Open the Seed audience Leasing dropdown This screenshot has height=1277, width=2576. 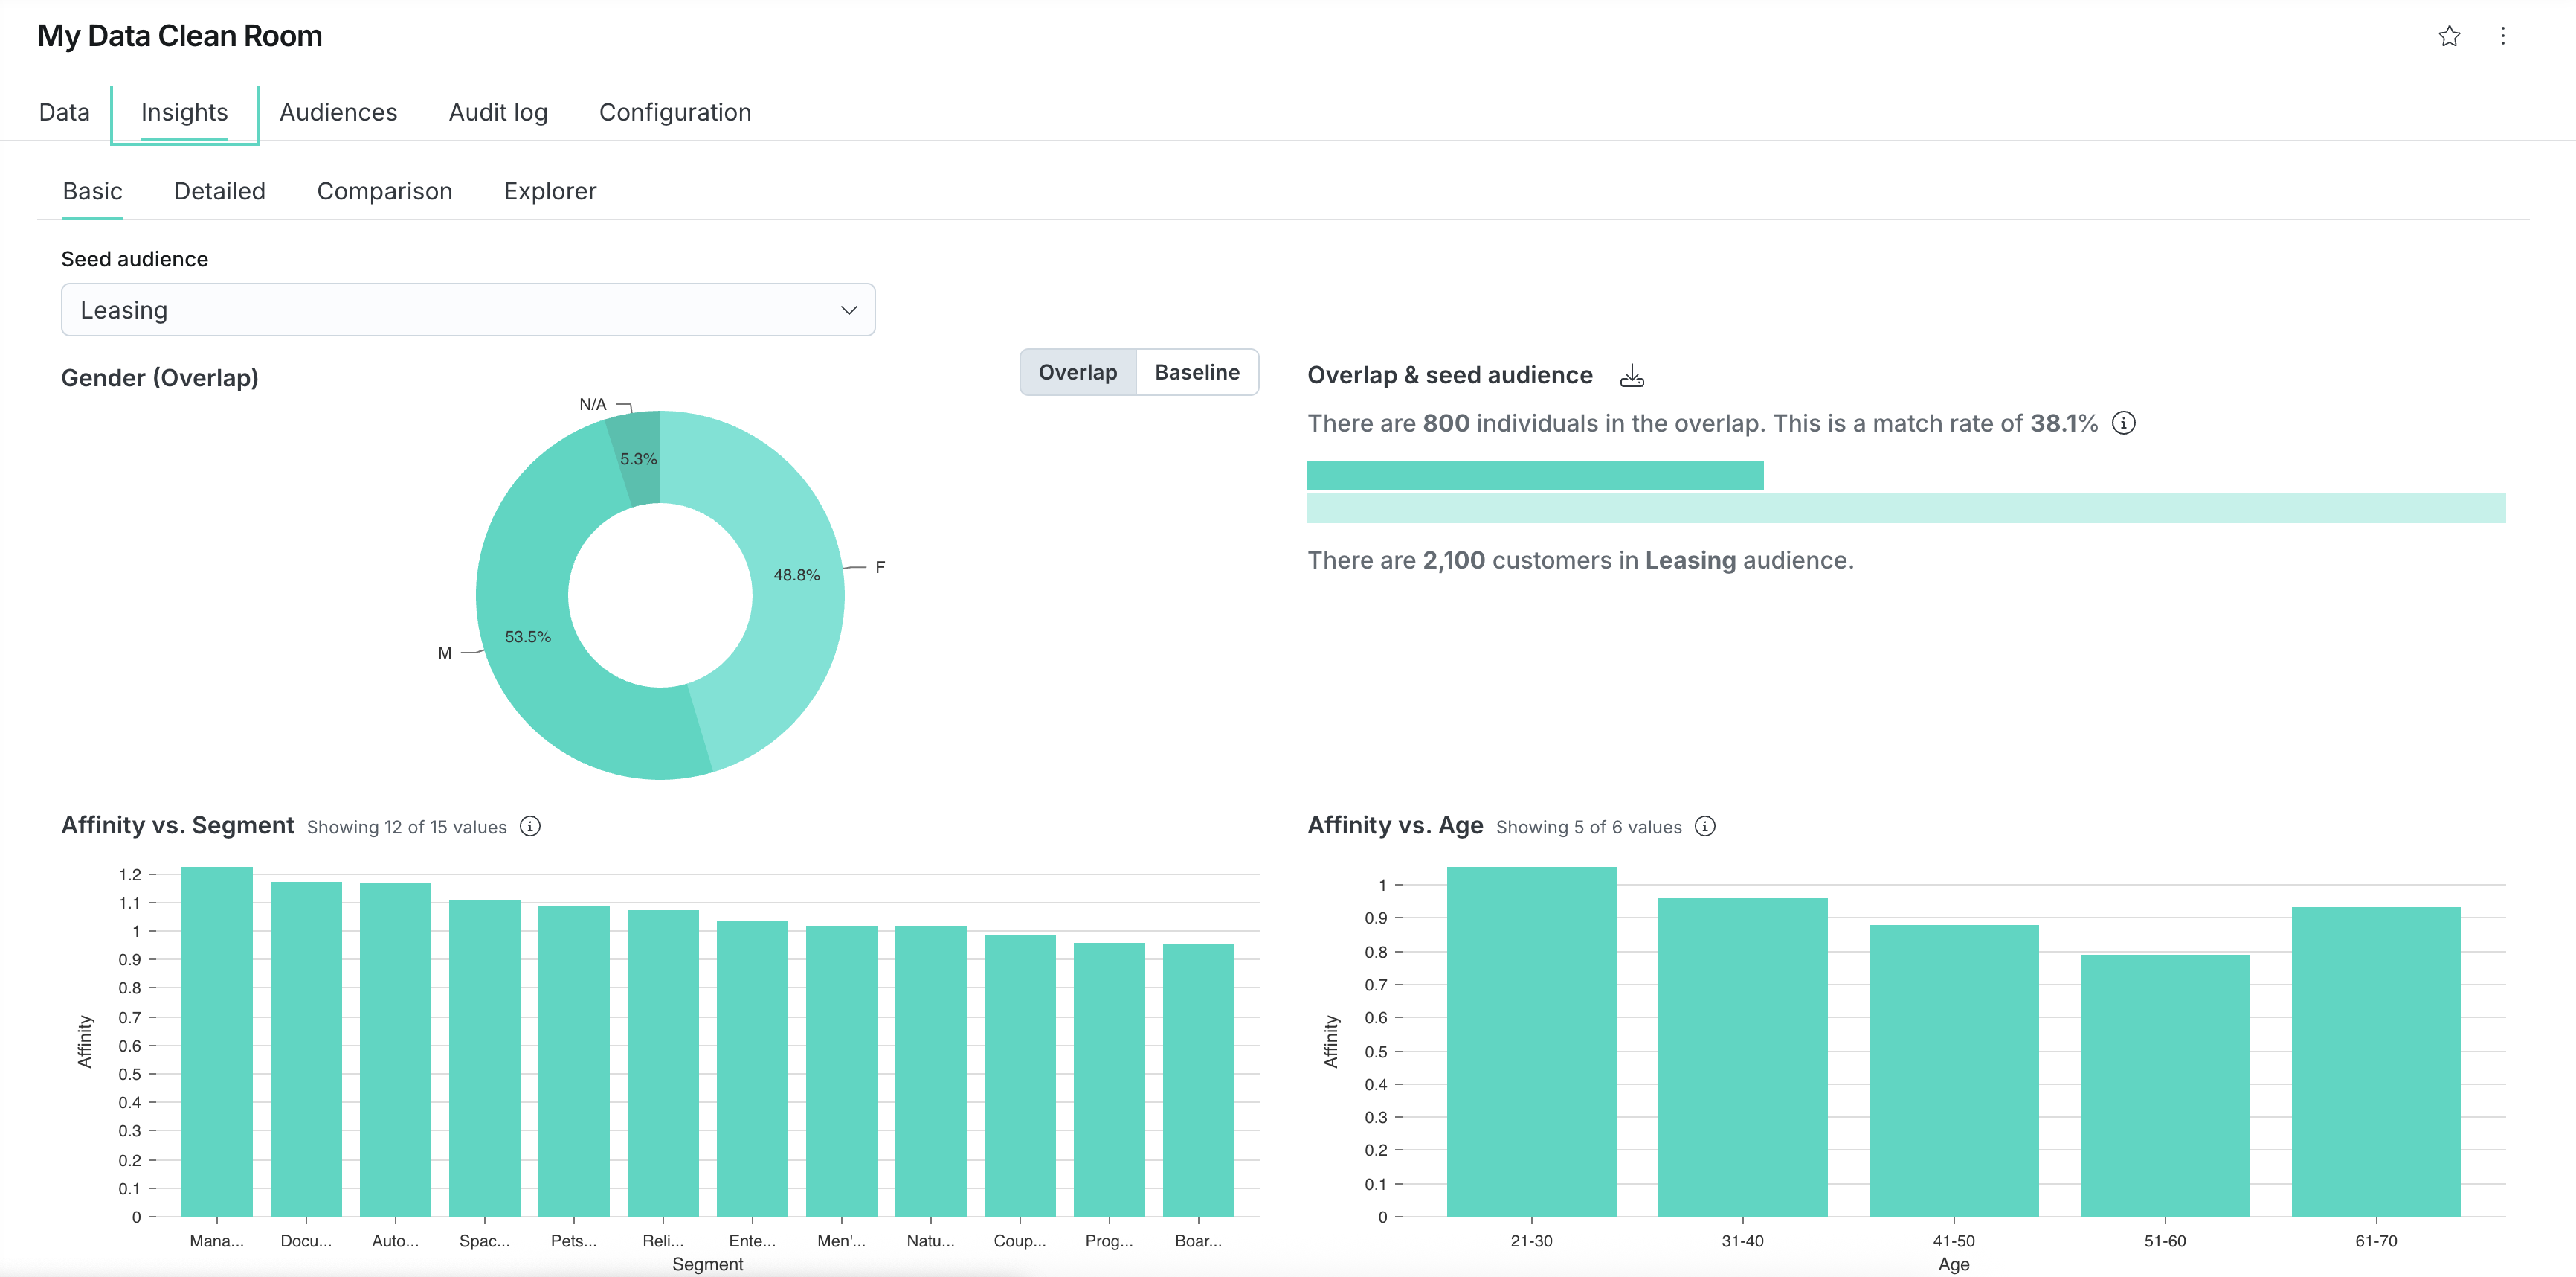tap(467, 310)
